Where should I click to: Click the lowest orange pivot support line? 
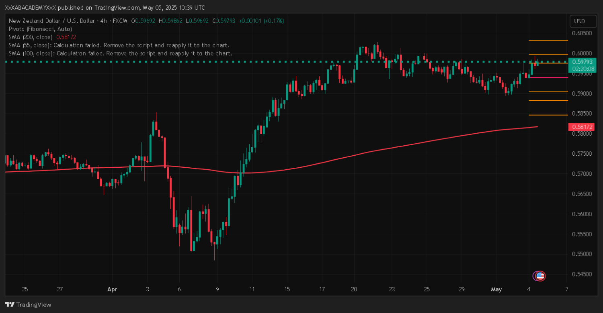tap(548, 115)
